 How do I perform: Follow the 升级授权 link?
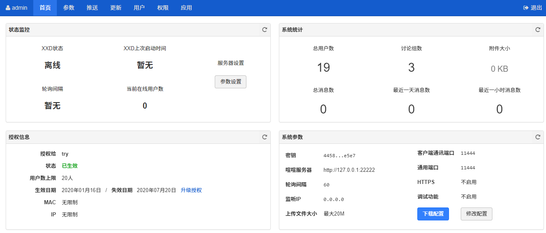coord(191,190)
